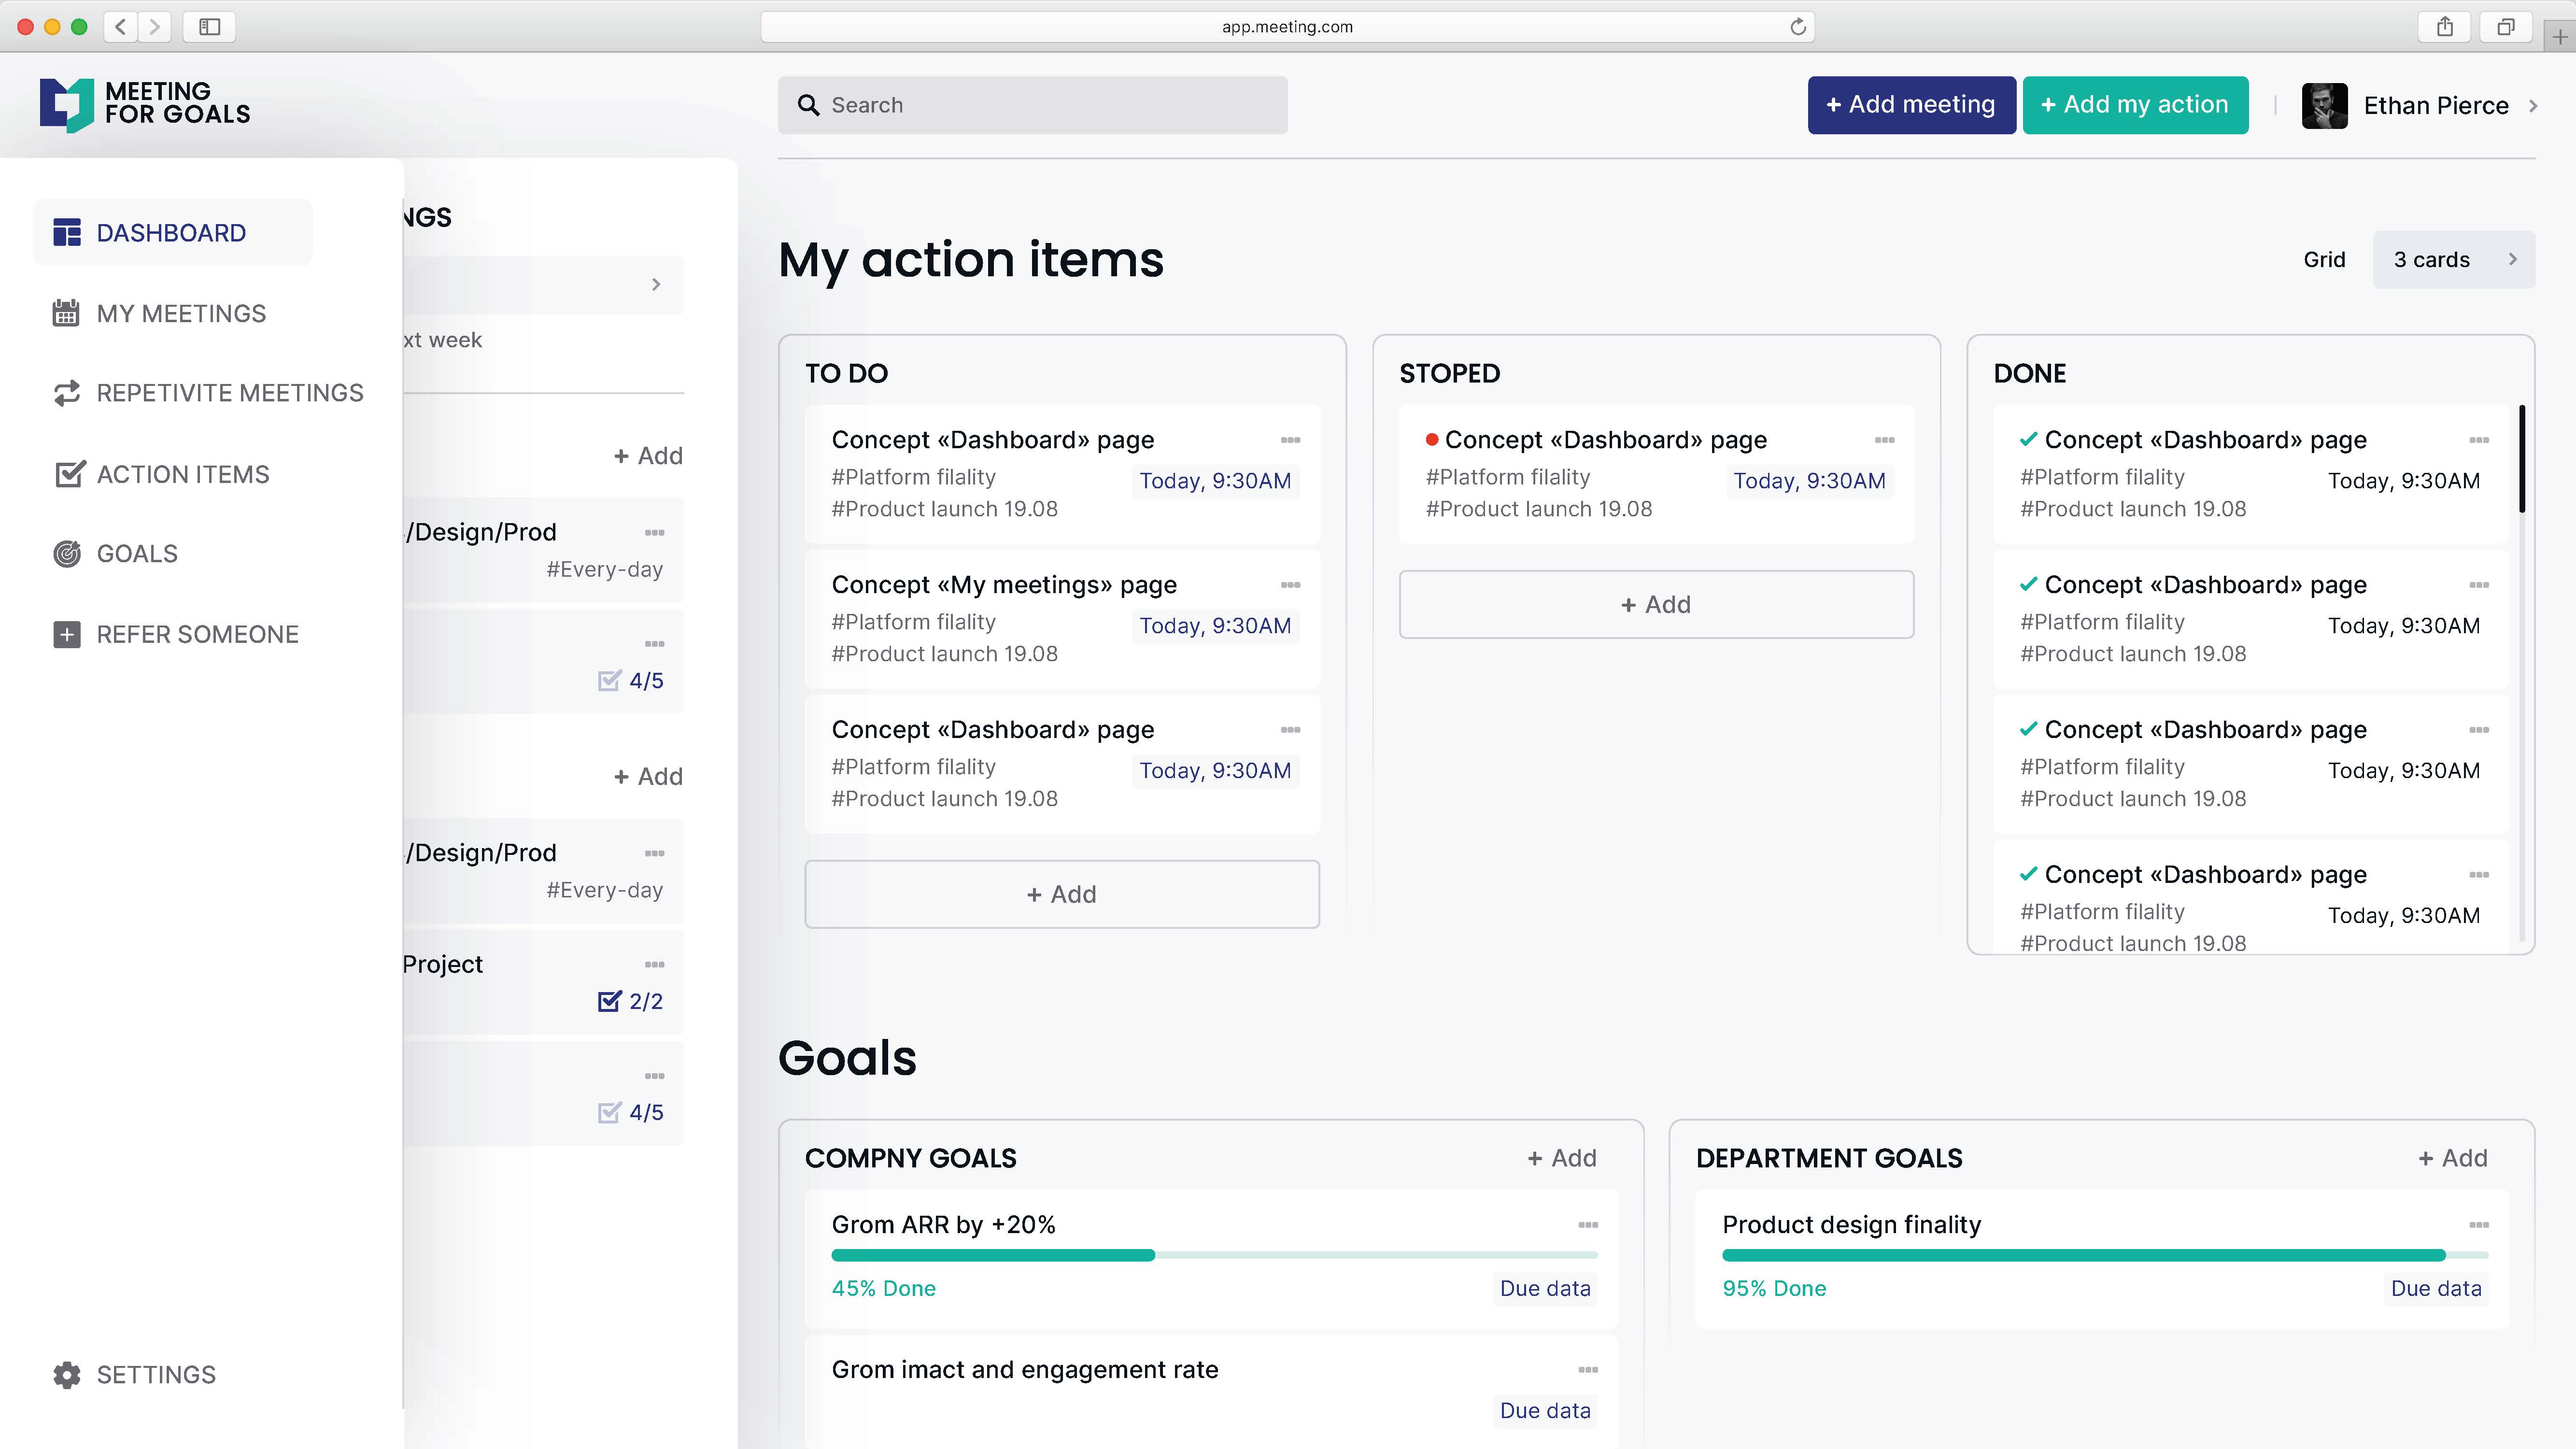Add a new department goal
The height and width of the screenshot is (1449, 2576).
[x=2453, y=1158]
